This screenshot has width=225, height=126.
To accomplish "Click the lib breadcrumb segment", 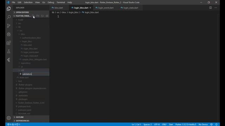I will [x=53, y=13].
